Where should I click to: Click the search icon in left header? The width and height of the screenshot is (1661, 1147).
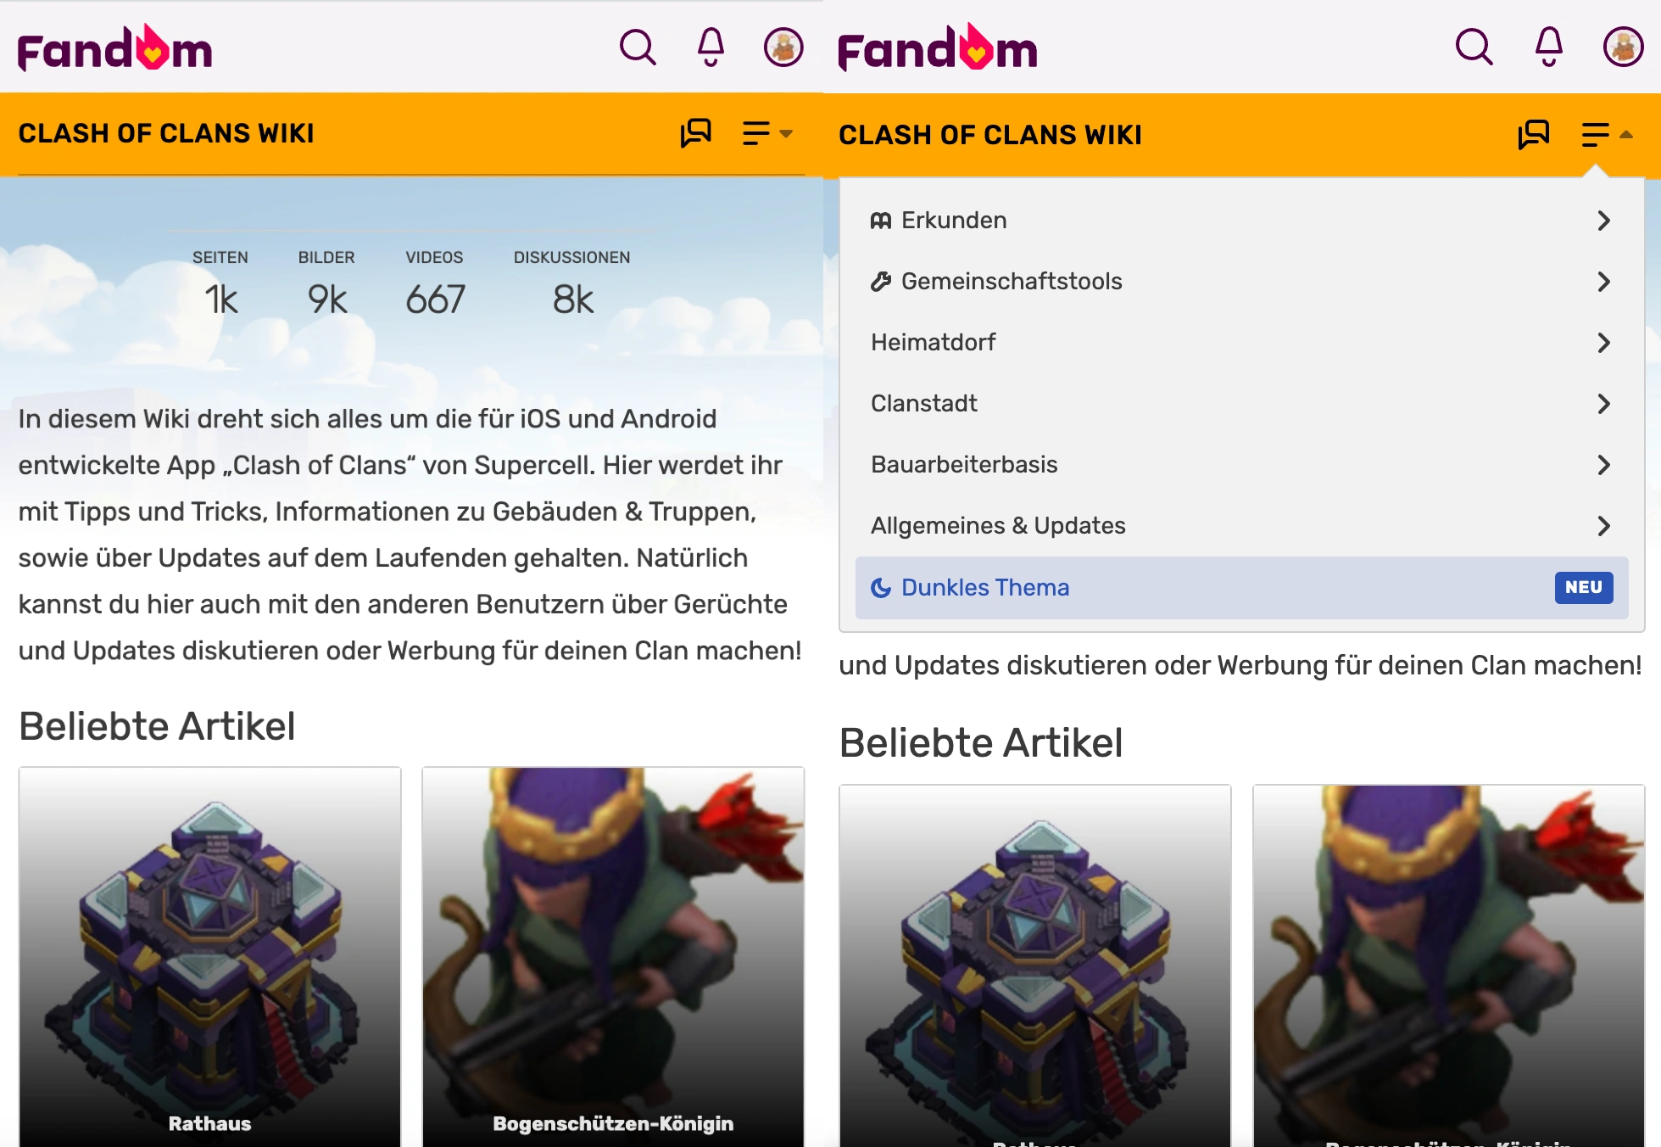coord(638,48)
